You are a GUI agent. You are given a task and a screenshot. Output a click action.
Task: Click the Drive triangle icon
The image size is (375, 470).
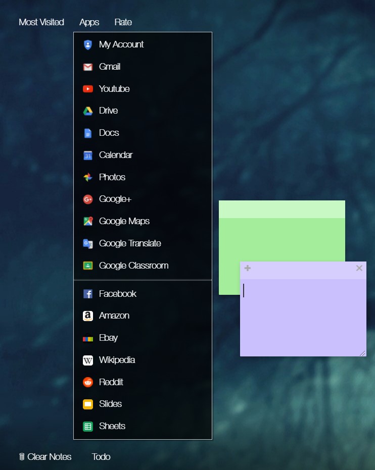click(87, 111)
